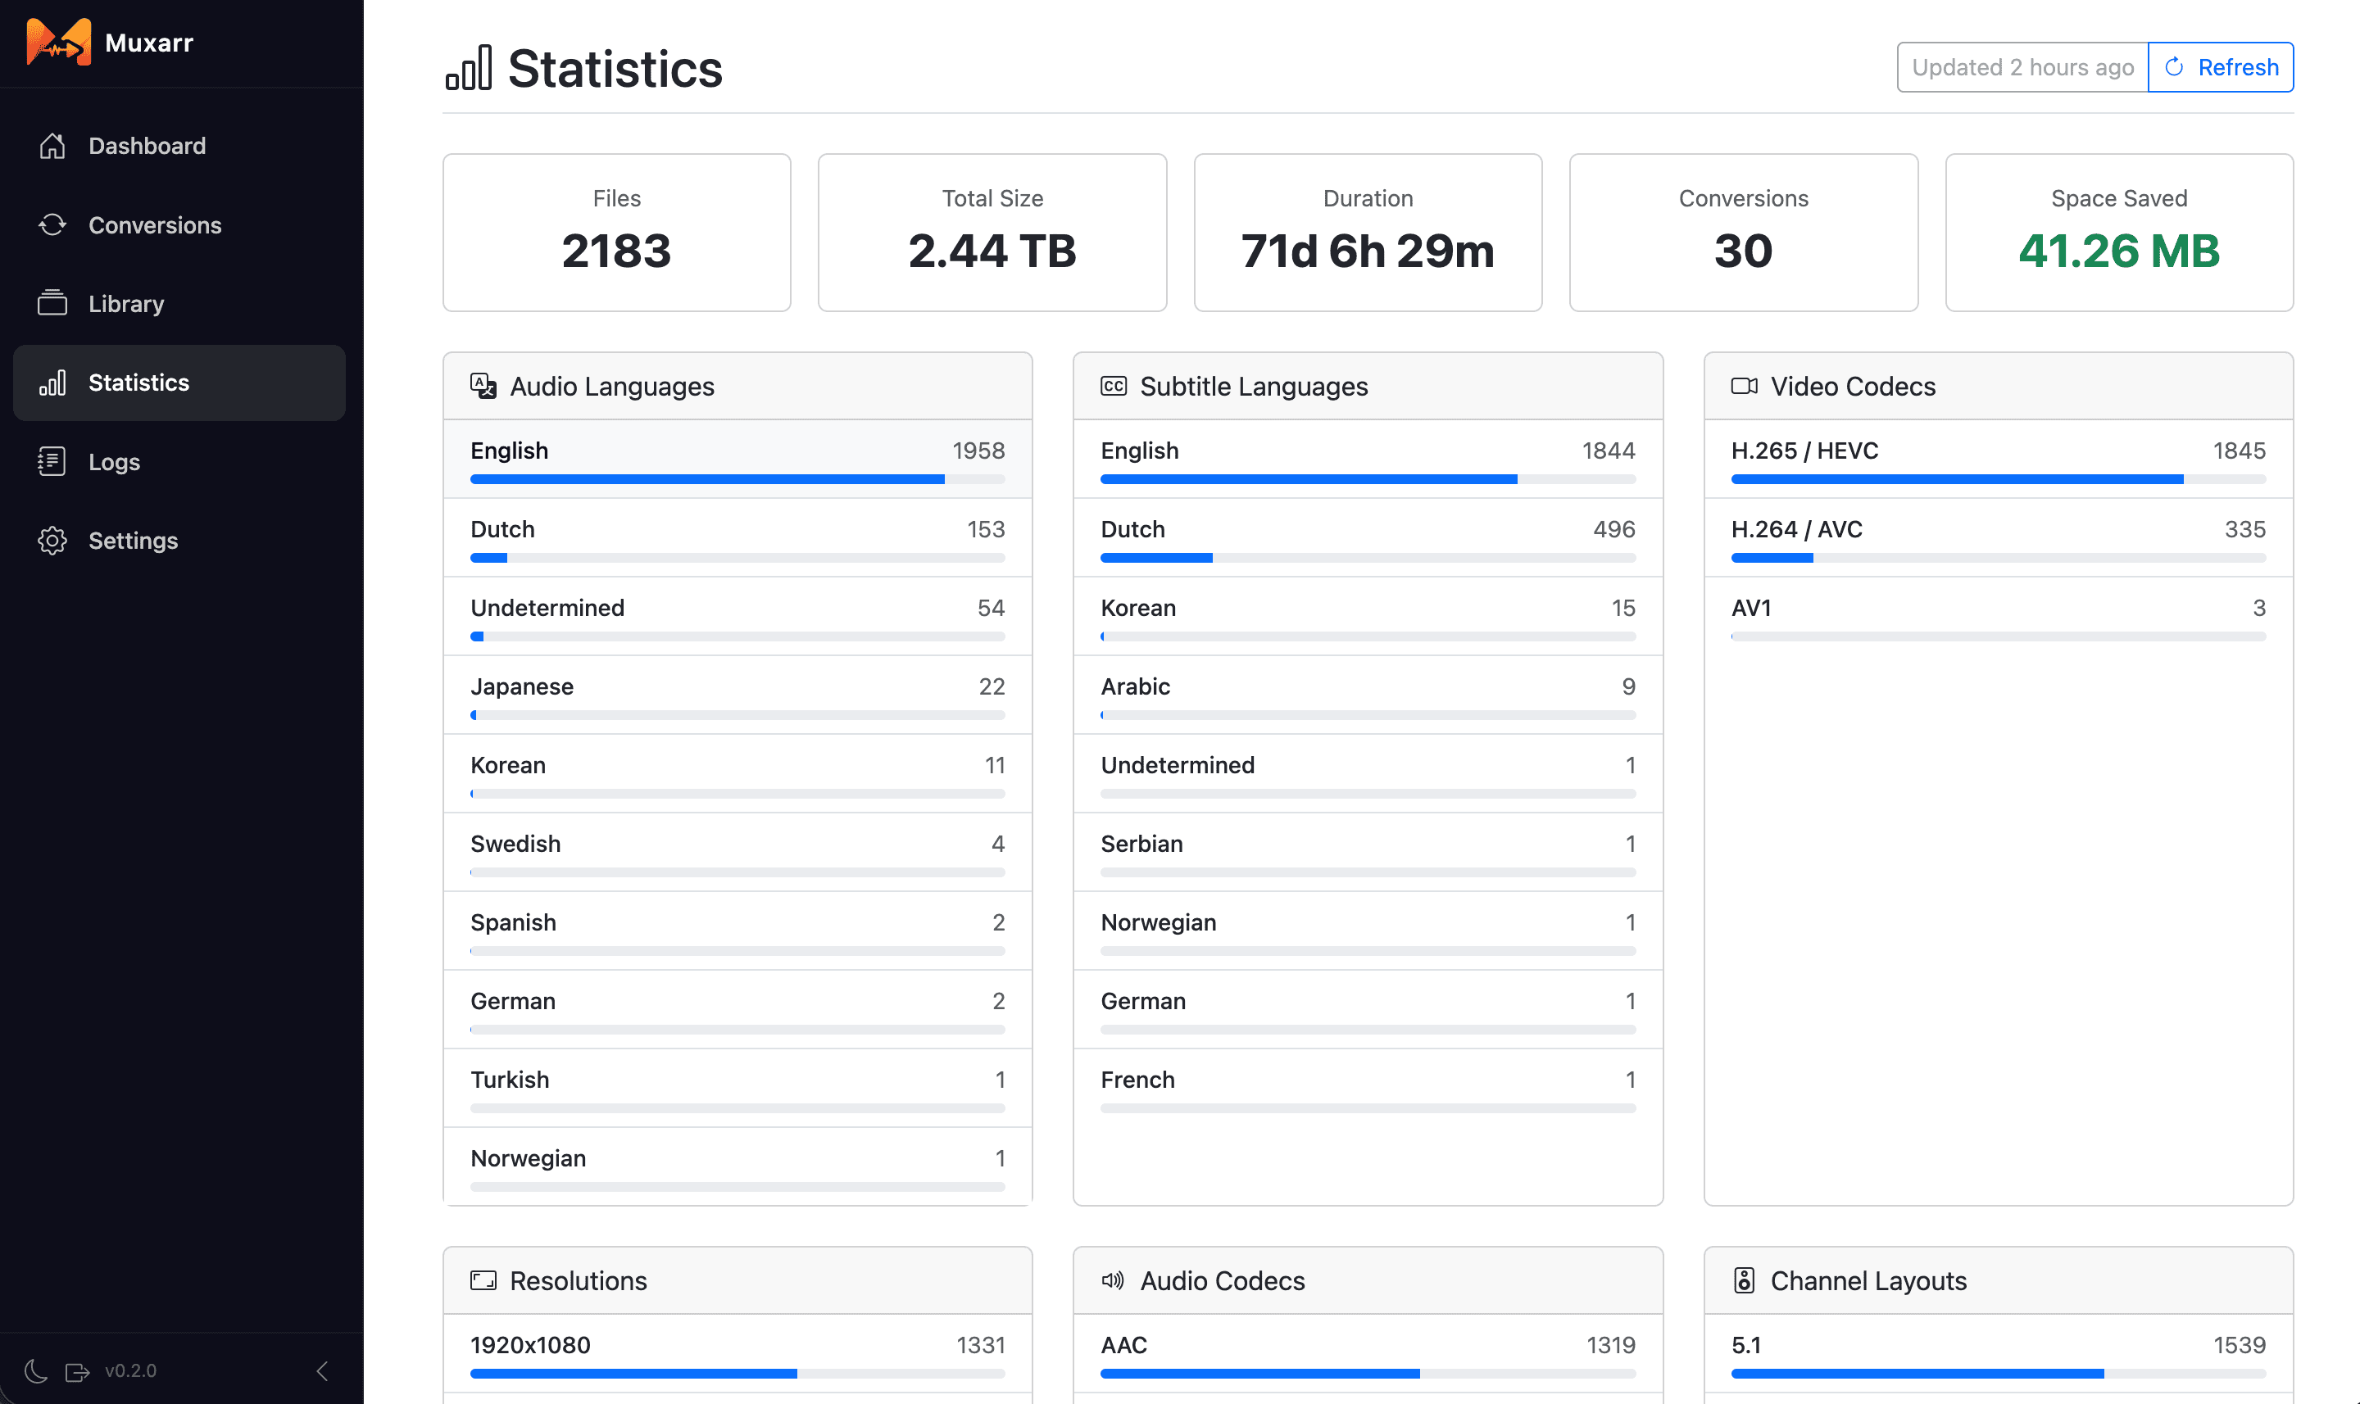Click the Settings gear icon
Screen dimensions: 2360x1404
pyautogui.click(x=52, y=540)
